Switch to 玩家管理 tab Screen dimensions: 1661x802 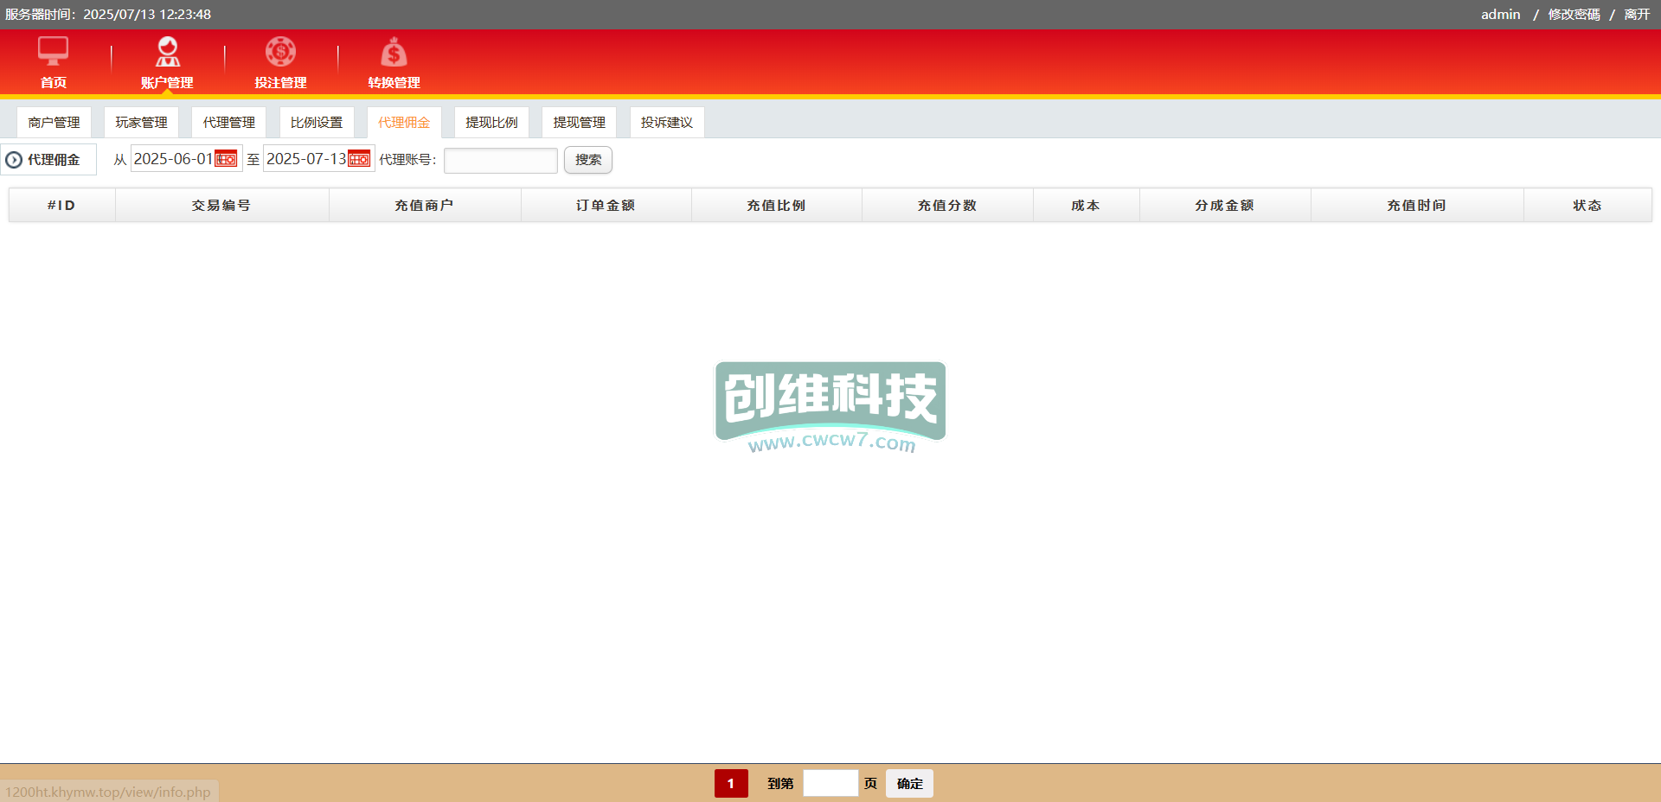(141, 123)
